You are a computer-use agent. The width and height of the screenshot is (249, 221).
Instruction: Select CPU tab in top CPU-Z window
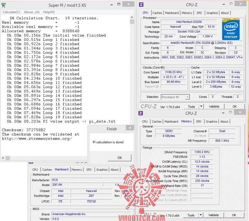[145, 13]
